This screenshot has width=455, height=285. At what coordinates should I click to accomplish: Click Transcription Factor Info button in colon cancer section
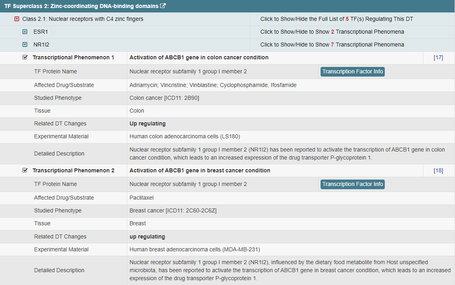352,71
